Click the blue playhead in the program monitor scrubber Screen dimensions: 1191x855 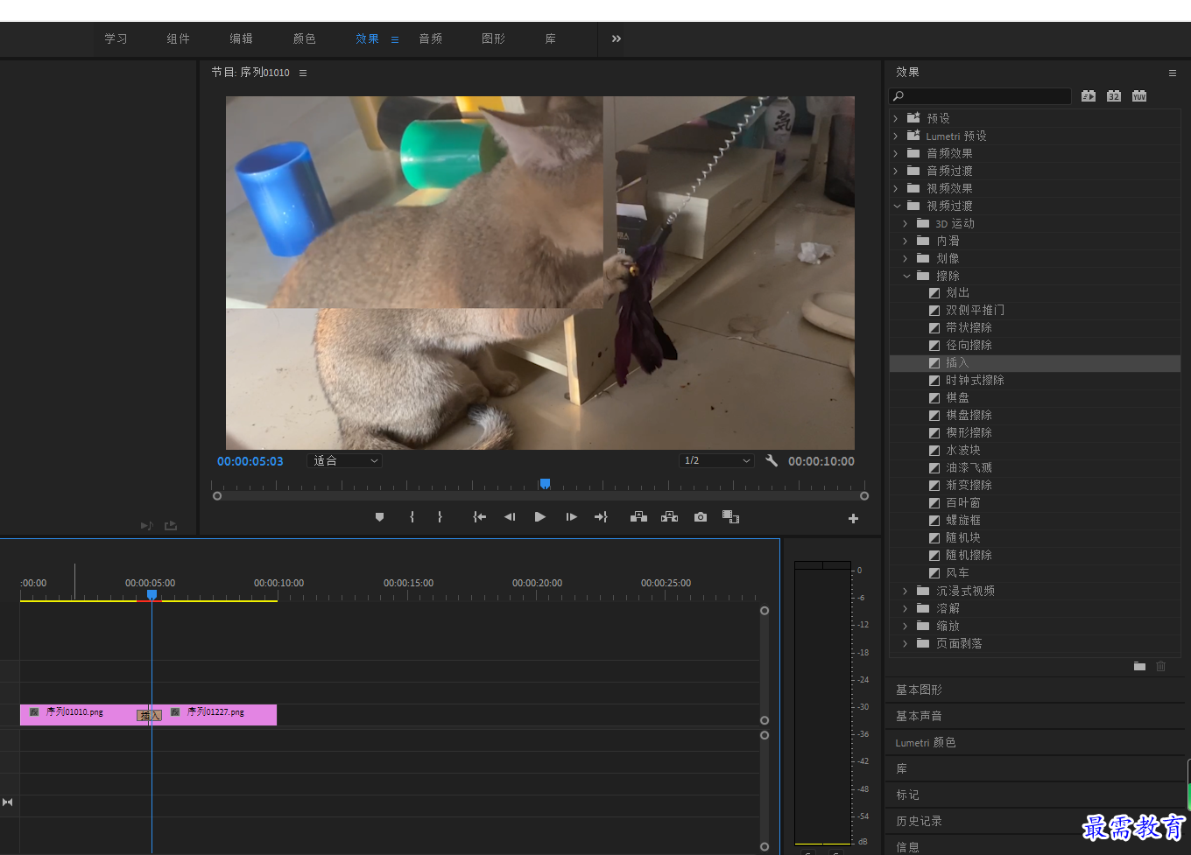pyautogui.click(x=545, y=483)
